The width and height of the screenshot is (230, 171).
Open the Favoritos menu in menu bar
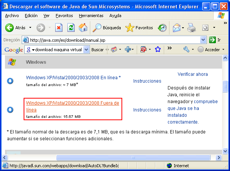point(64,16)
